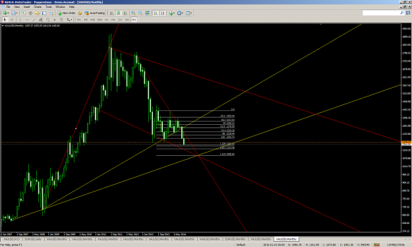Click the XAUUSD,Monthly title in chart corner
Viewport: 412px width, 247px height.
tap(15, 26)
